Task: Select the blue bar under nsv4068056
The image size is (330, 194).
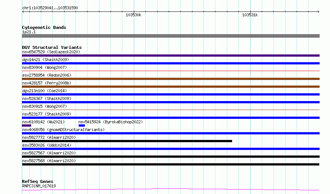Action: pyautogui.click(x=171, y=133)
